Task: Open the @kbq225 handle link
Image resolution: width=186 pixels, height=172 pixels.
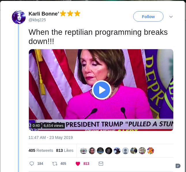Action: [37, 20]
